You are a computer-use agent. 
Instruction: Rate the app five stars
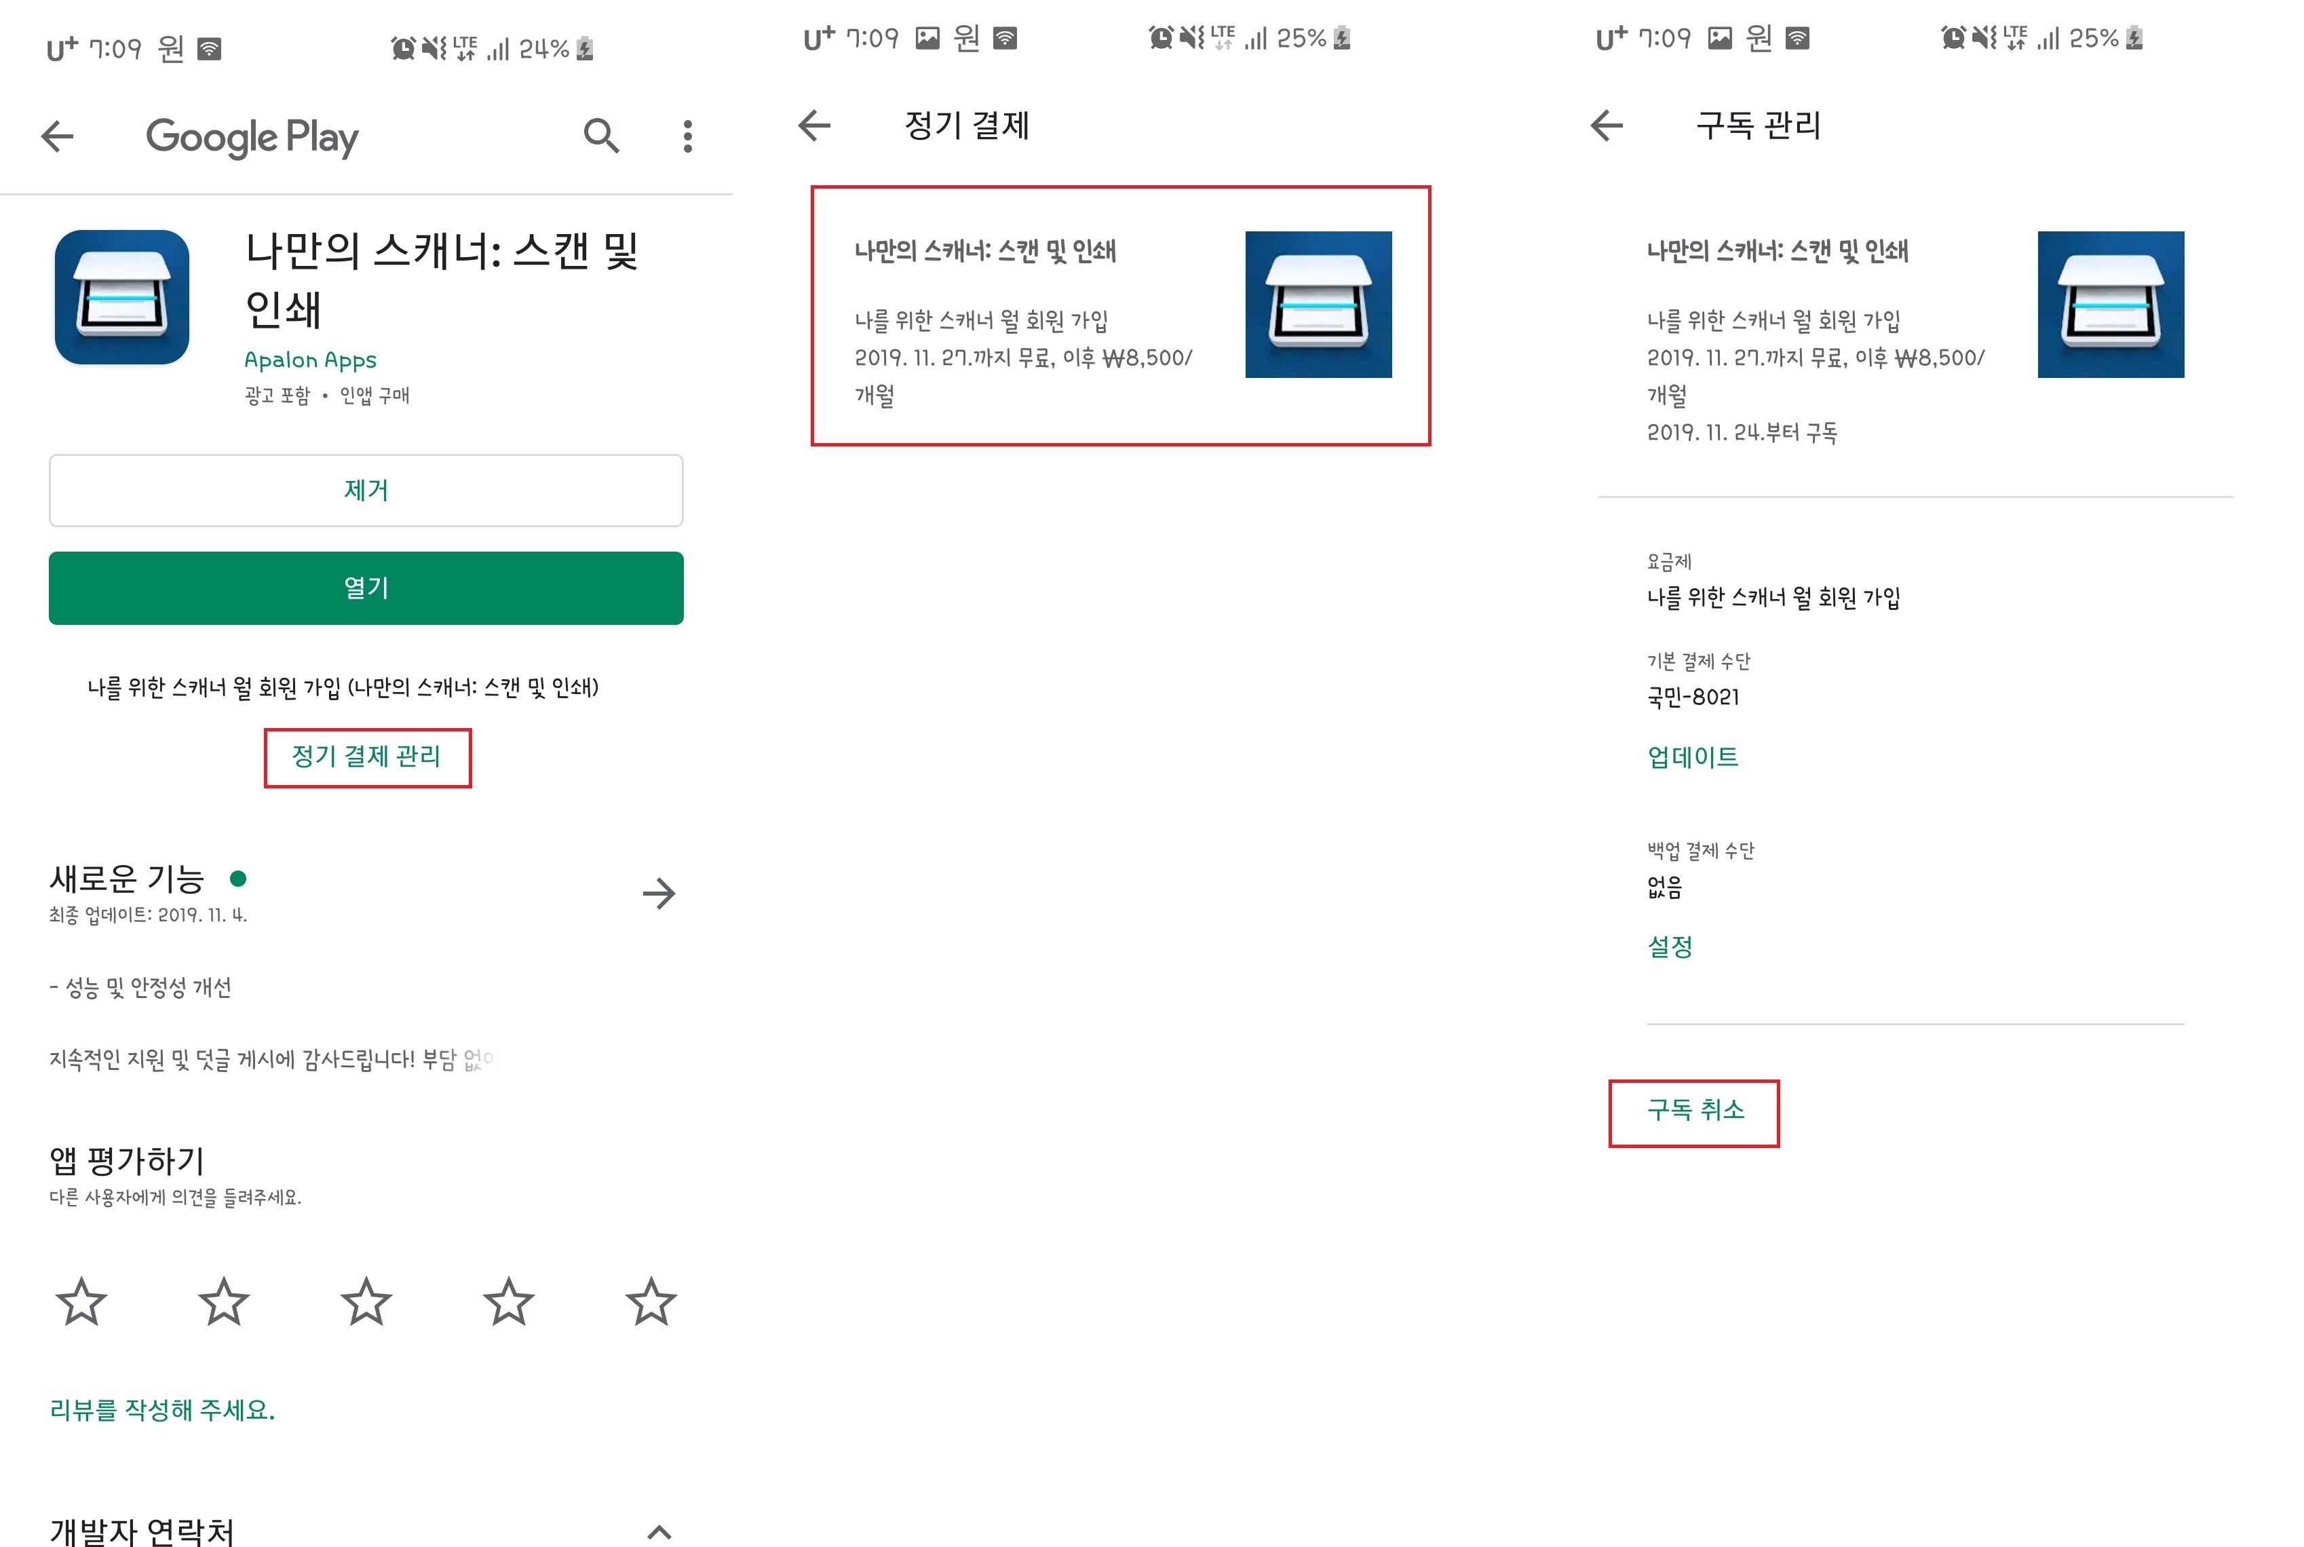(x=651, y=1301)
